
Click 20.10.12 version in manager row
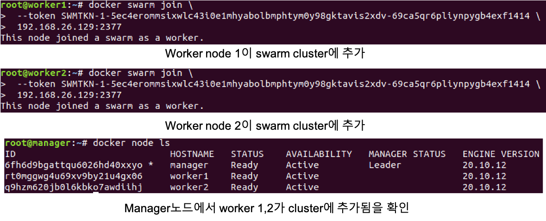click(484, 165)
